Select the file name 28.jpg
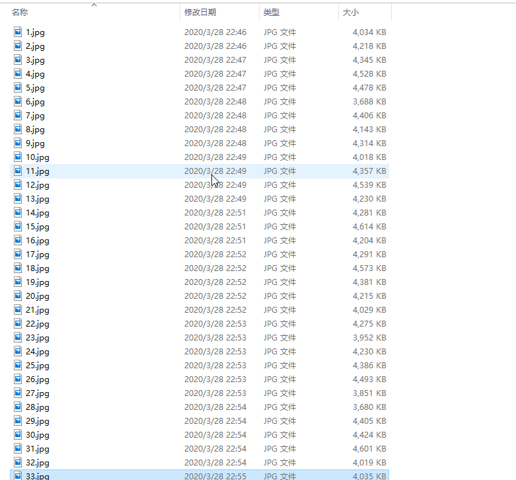Screen dimensions: 516x480 point(38,407)
